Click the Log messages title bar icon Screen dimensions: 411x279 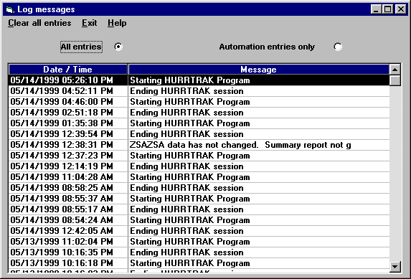point(10,10)
